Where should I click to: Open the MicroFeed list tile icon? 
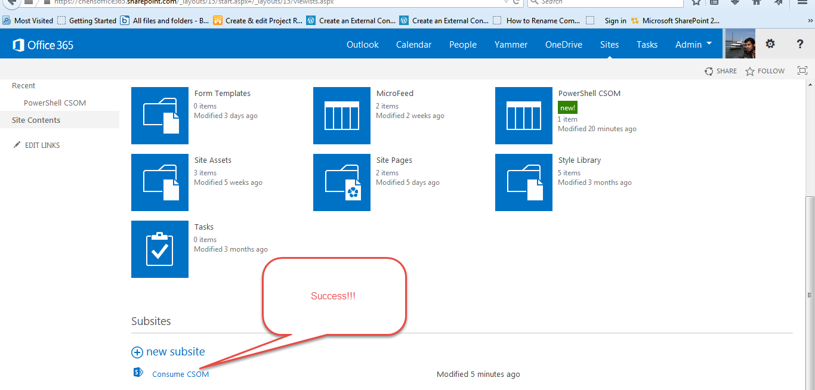pos(342,116)
